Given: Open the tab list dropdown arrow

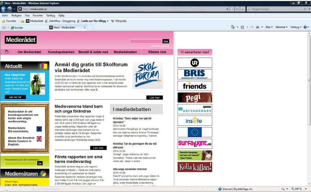Looking at the screenshot, I should click(8, 28).
